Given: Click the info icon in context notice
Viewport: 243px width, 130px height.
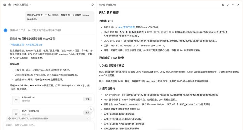Looking at the screenshot, I should tap(9, 119).
